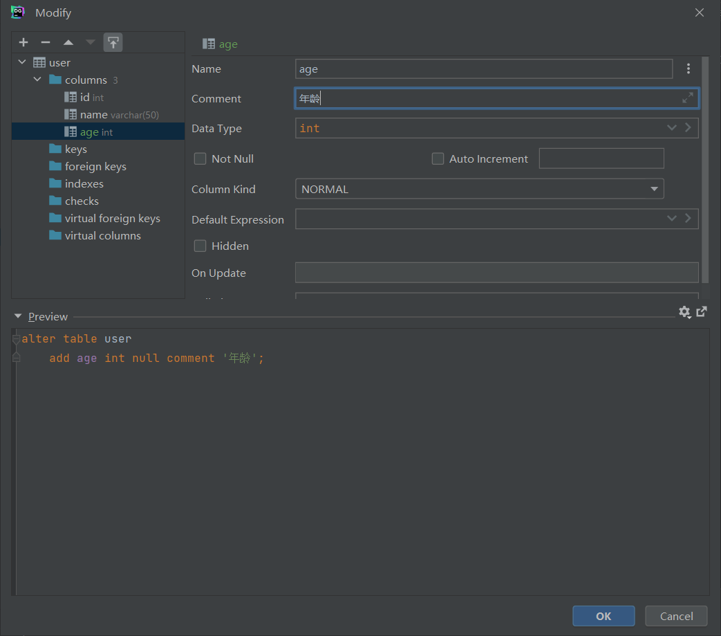Check the Hidden checkbox
The width and height of the screenshot is (721, 636).
point(200,245)
